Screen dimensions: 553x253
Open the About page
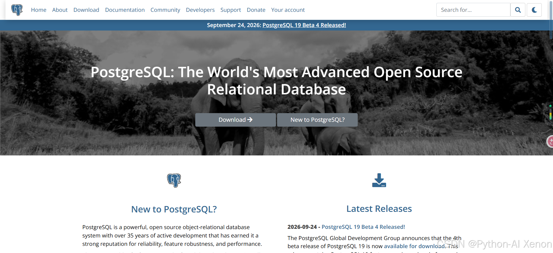click(60, 10)
